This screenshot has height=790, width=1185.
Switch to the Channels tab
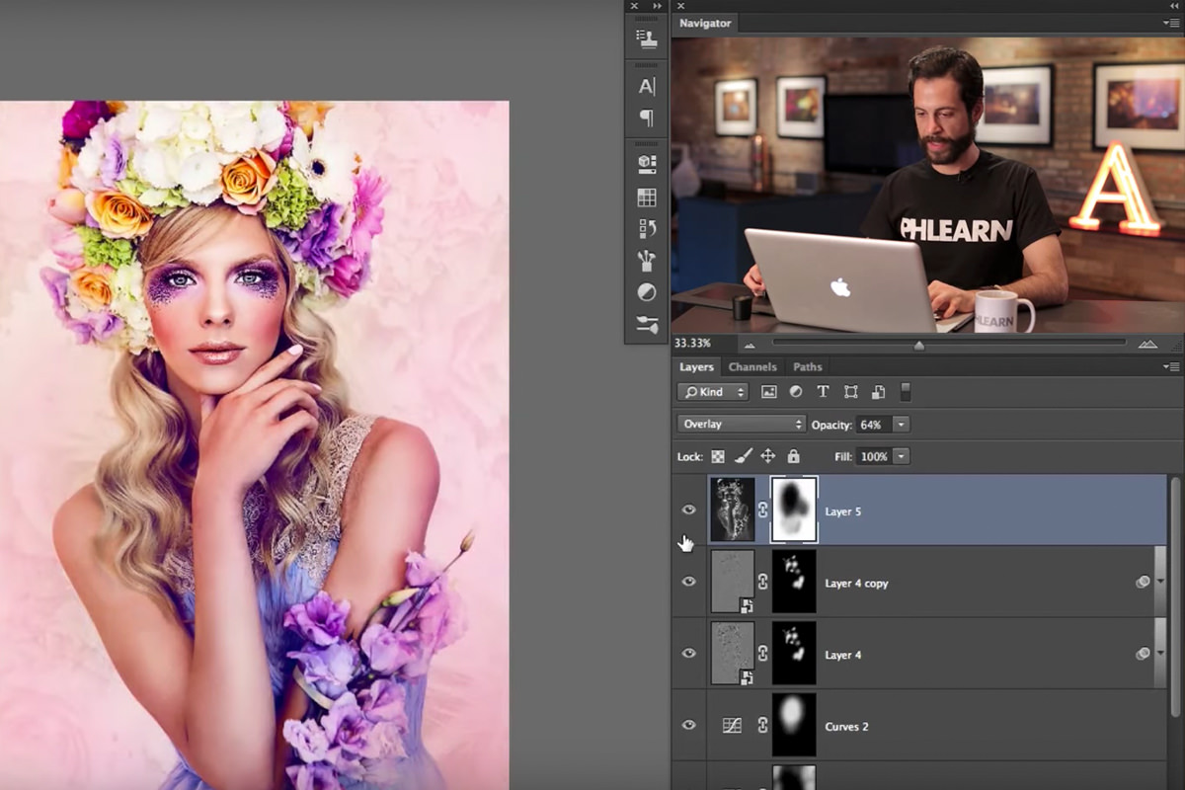pyautogui.click(x=751, y=366)
